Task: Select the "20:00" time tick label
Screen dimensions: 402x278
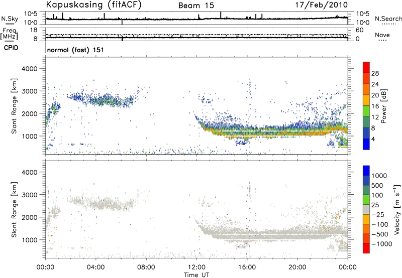Action: (x=297, y=267)
